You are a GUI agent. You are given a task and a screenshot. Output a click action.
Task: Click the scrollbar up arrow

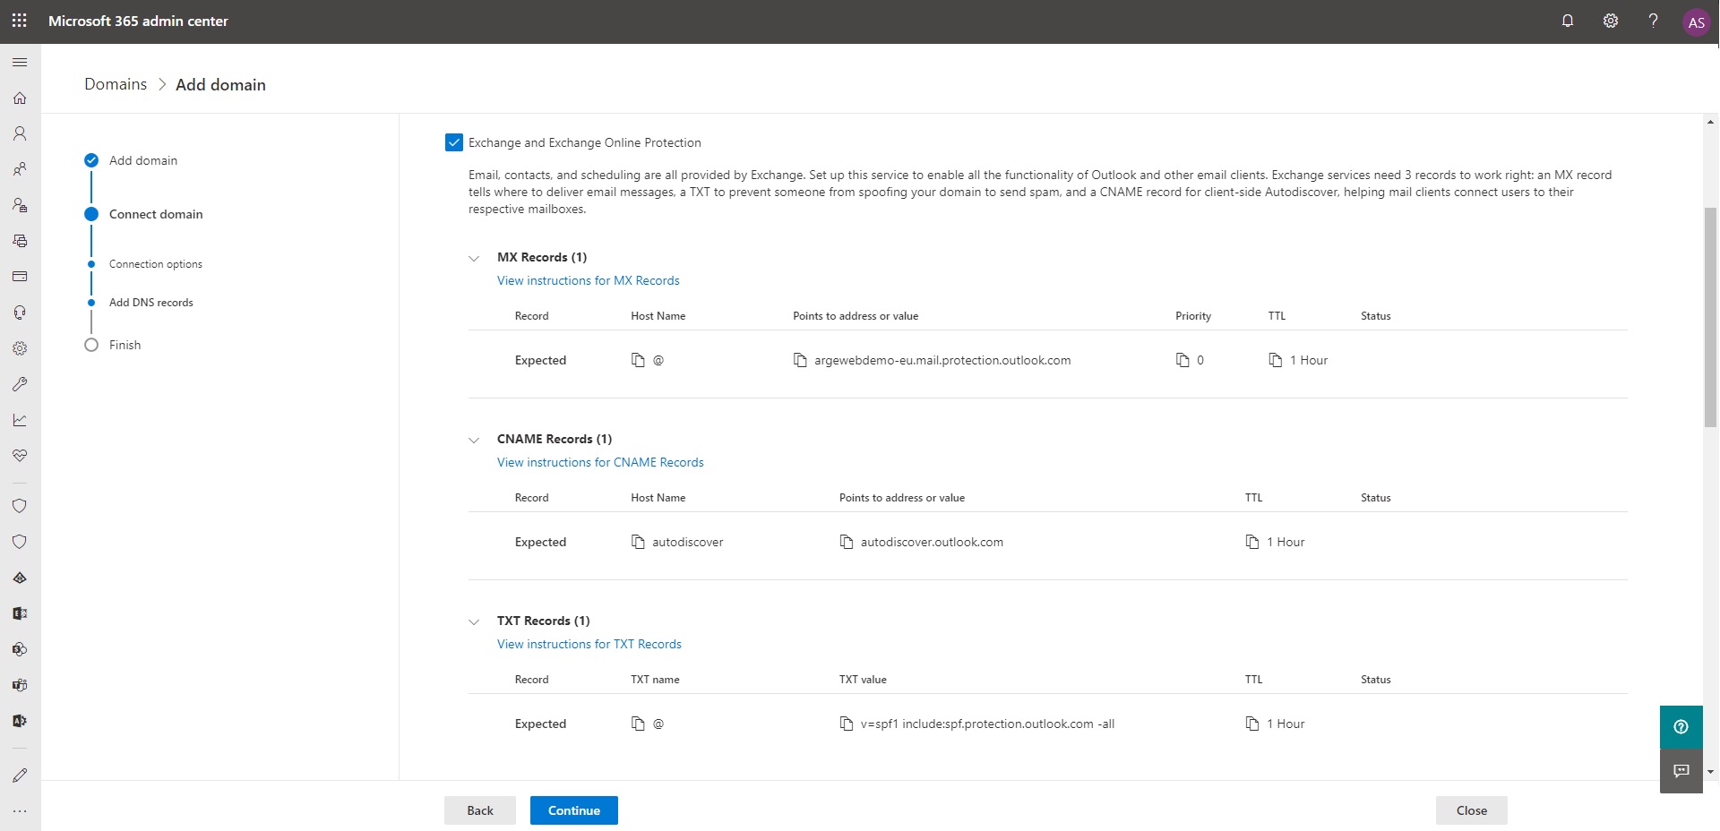tap(1711, 122)
